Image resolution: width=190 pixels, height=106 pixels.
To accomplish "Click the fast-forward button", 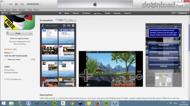I will click(23, 4).
